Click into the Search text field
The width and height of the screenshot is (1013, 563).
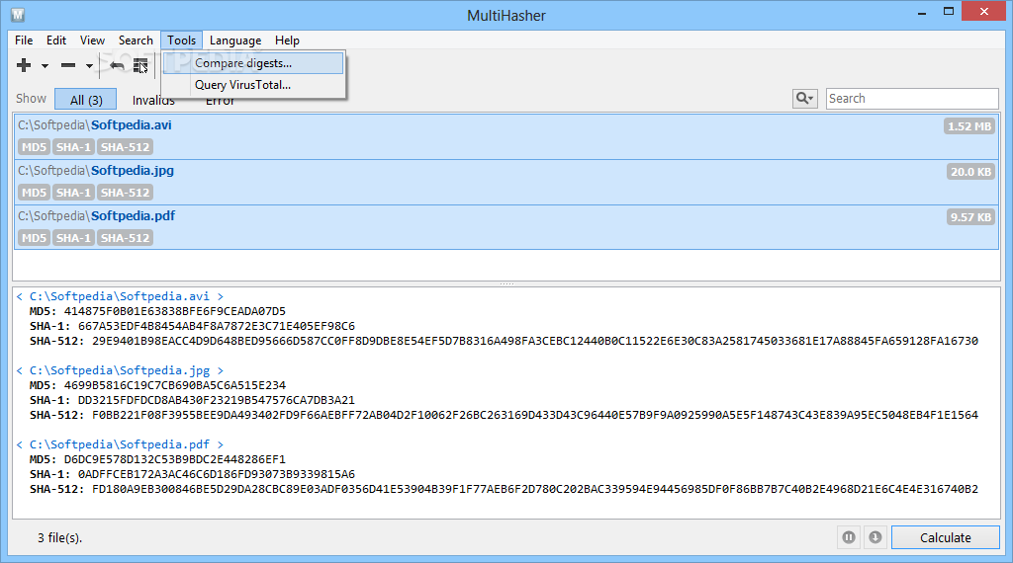coord(912,98)
